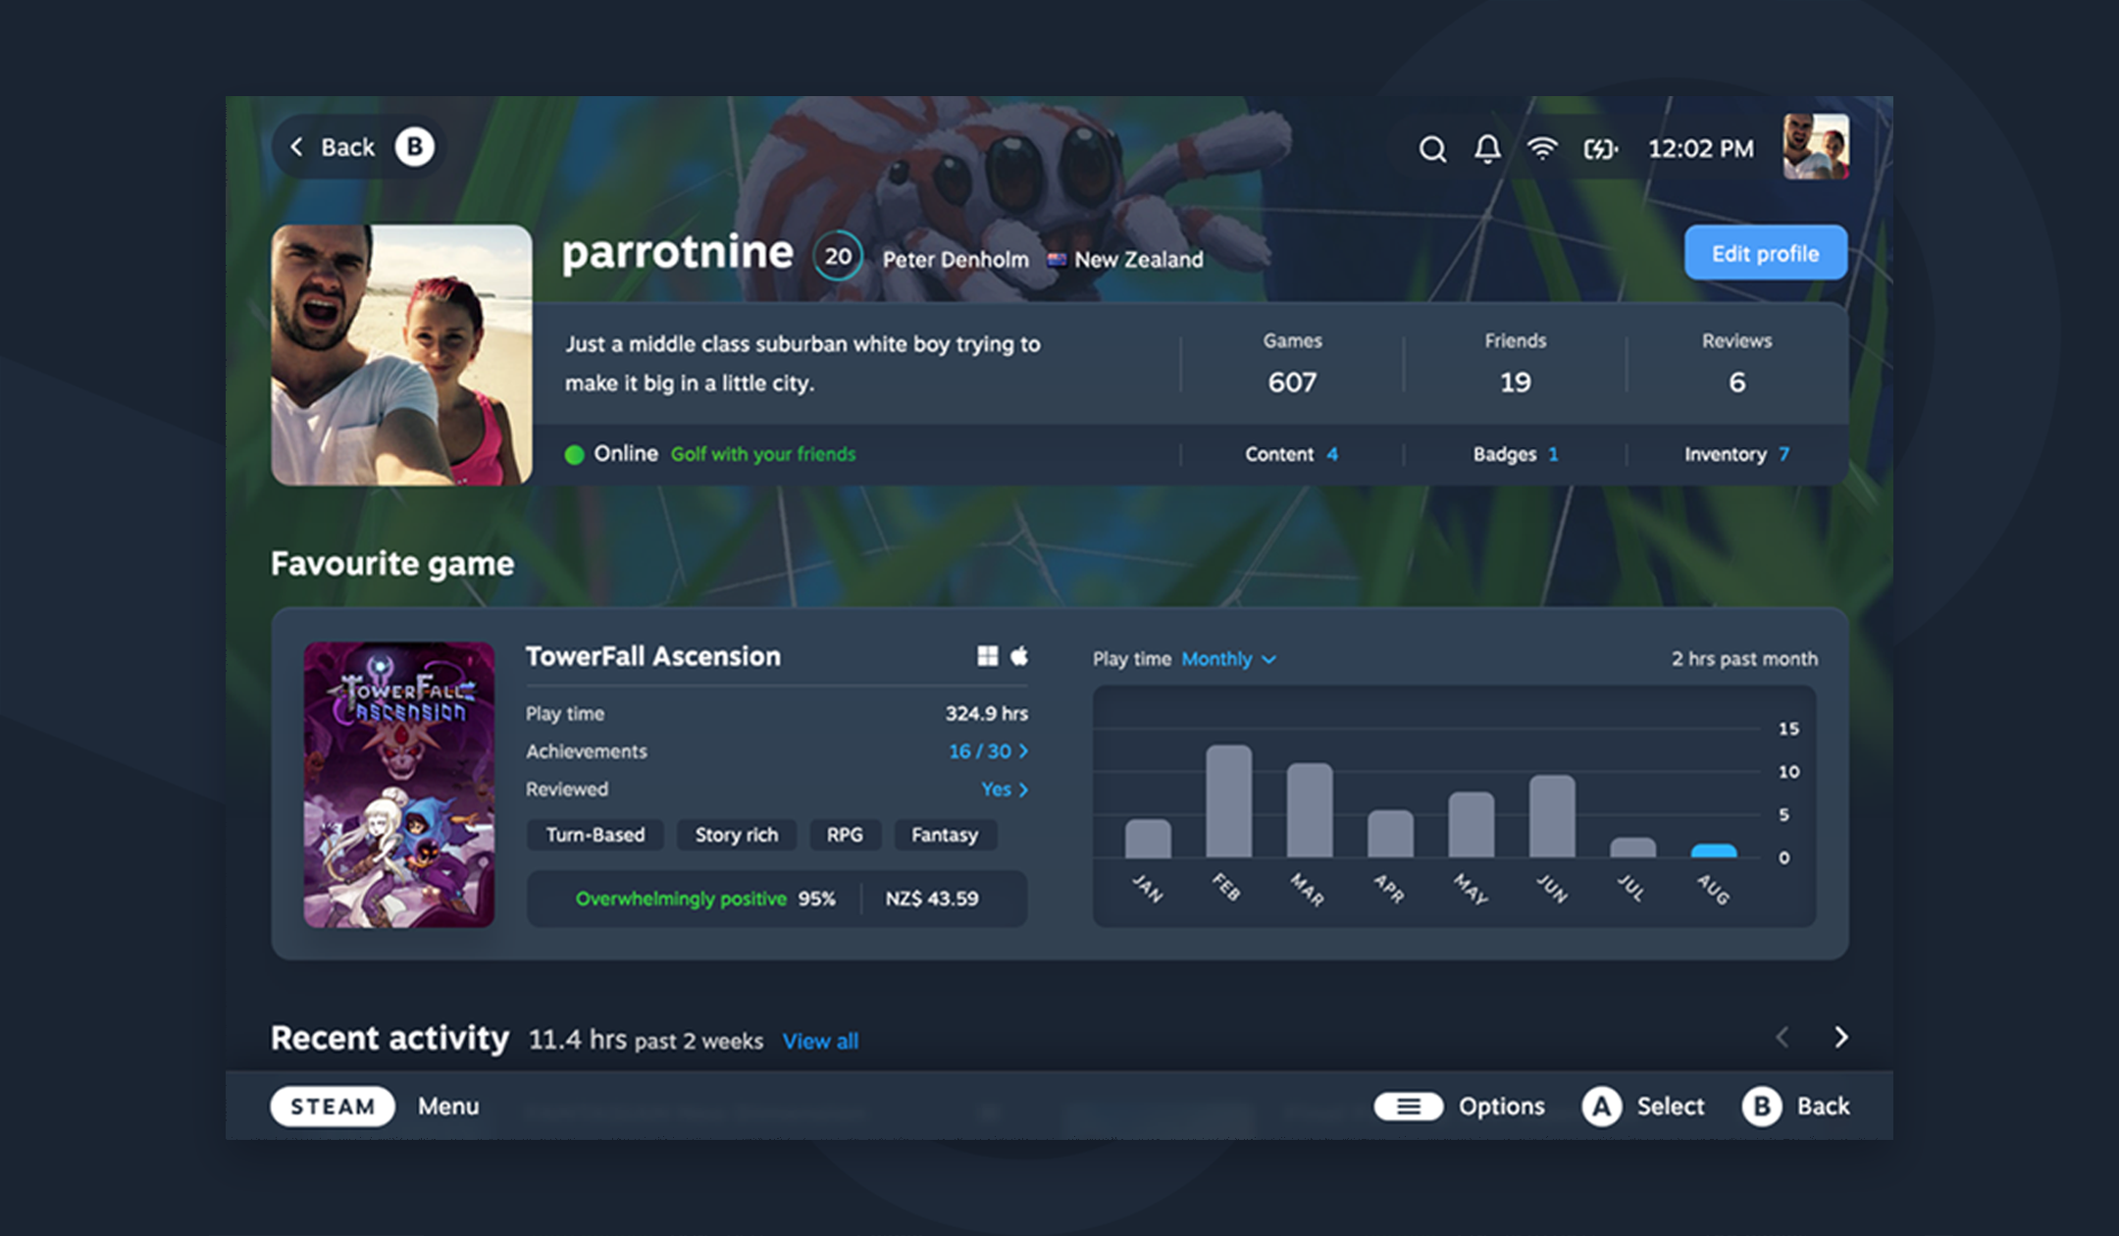Click the New Zealand flag icon
Viewport: 2119px width, 1236px height.
click(x=1057, y=260)
